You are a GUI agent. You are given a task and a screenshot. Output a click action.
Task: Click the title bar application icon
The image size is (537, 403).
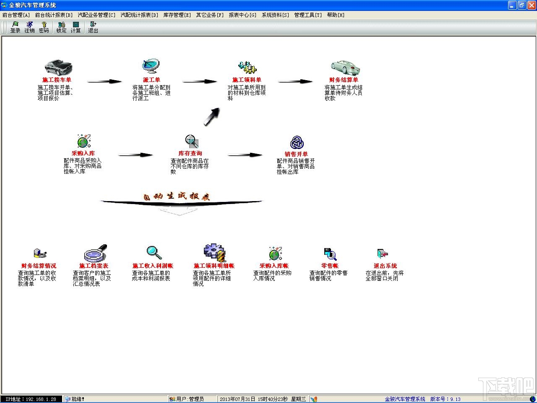4,5
